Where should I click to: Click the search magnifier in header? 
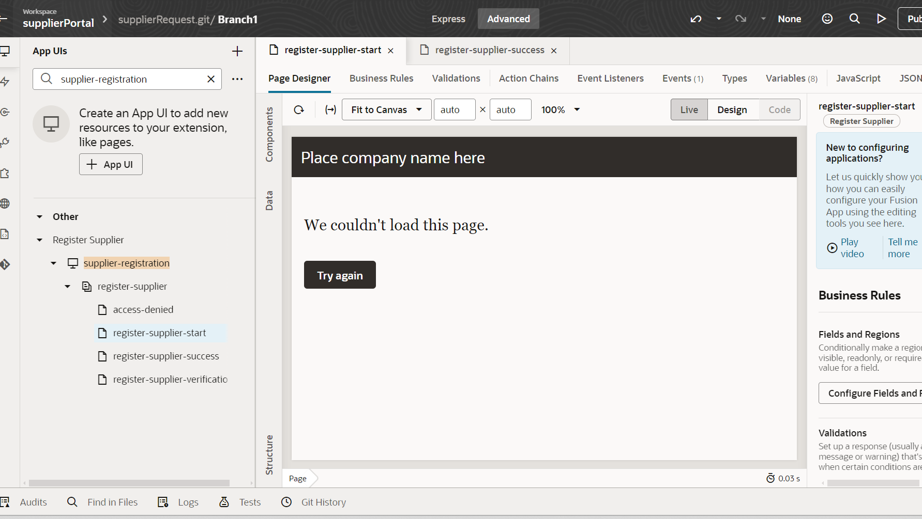tap(855, 19)
